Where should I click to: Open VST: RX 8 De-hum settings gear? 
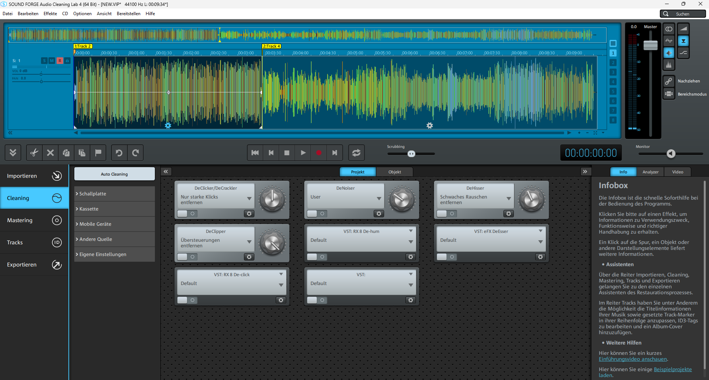tap(411, 257)
